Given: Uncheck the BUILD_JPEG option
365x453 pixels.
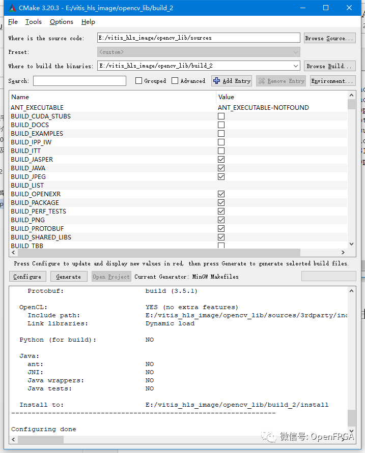Looking at the screenshot, I should [221, 177].
